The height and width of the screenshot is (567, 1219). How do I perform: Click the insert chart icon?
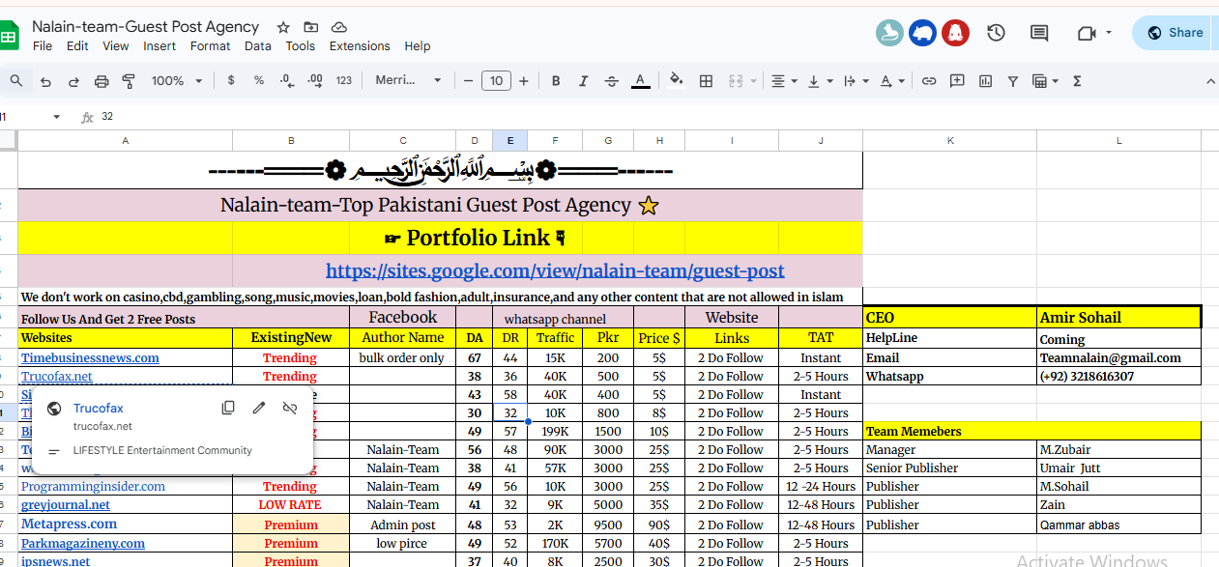[x=985, y=81]
